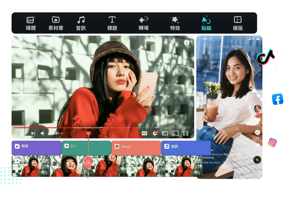Select the 特效 effects tool in toolbar
This screenshot has height=197, width=284.
(175, 23)
